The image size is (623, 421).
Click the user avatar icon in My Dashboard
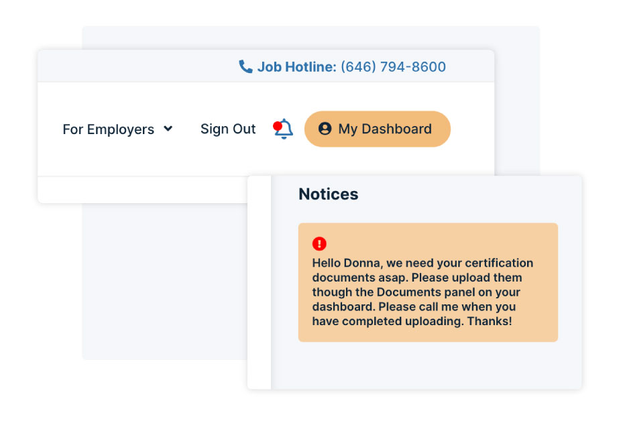tap(325, 129)
